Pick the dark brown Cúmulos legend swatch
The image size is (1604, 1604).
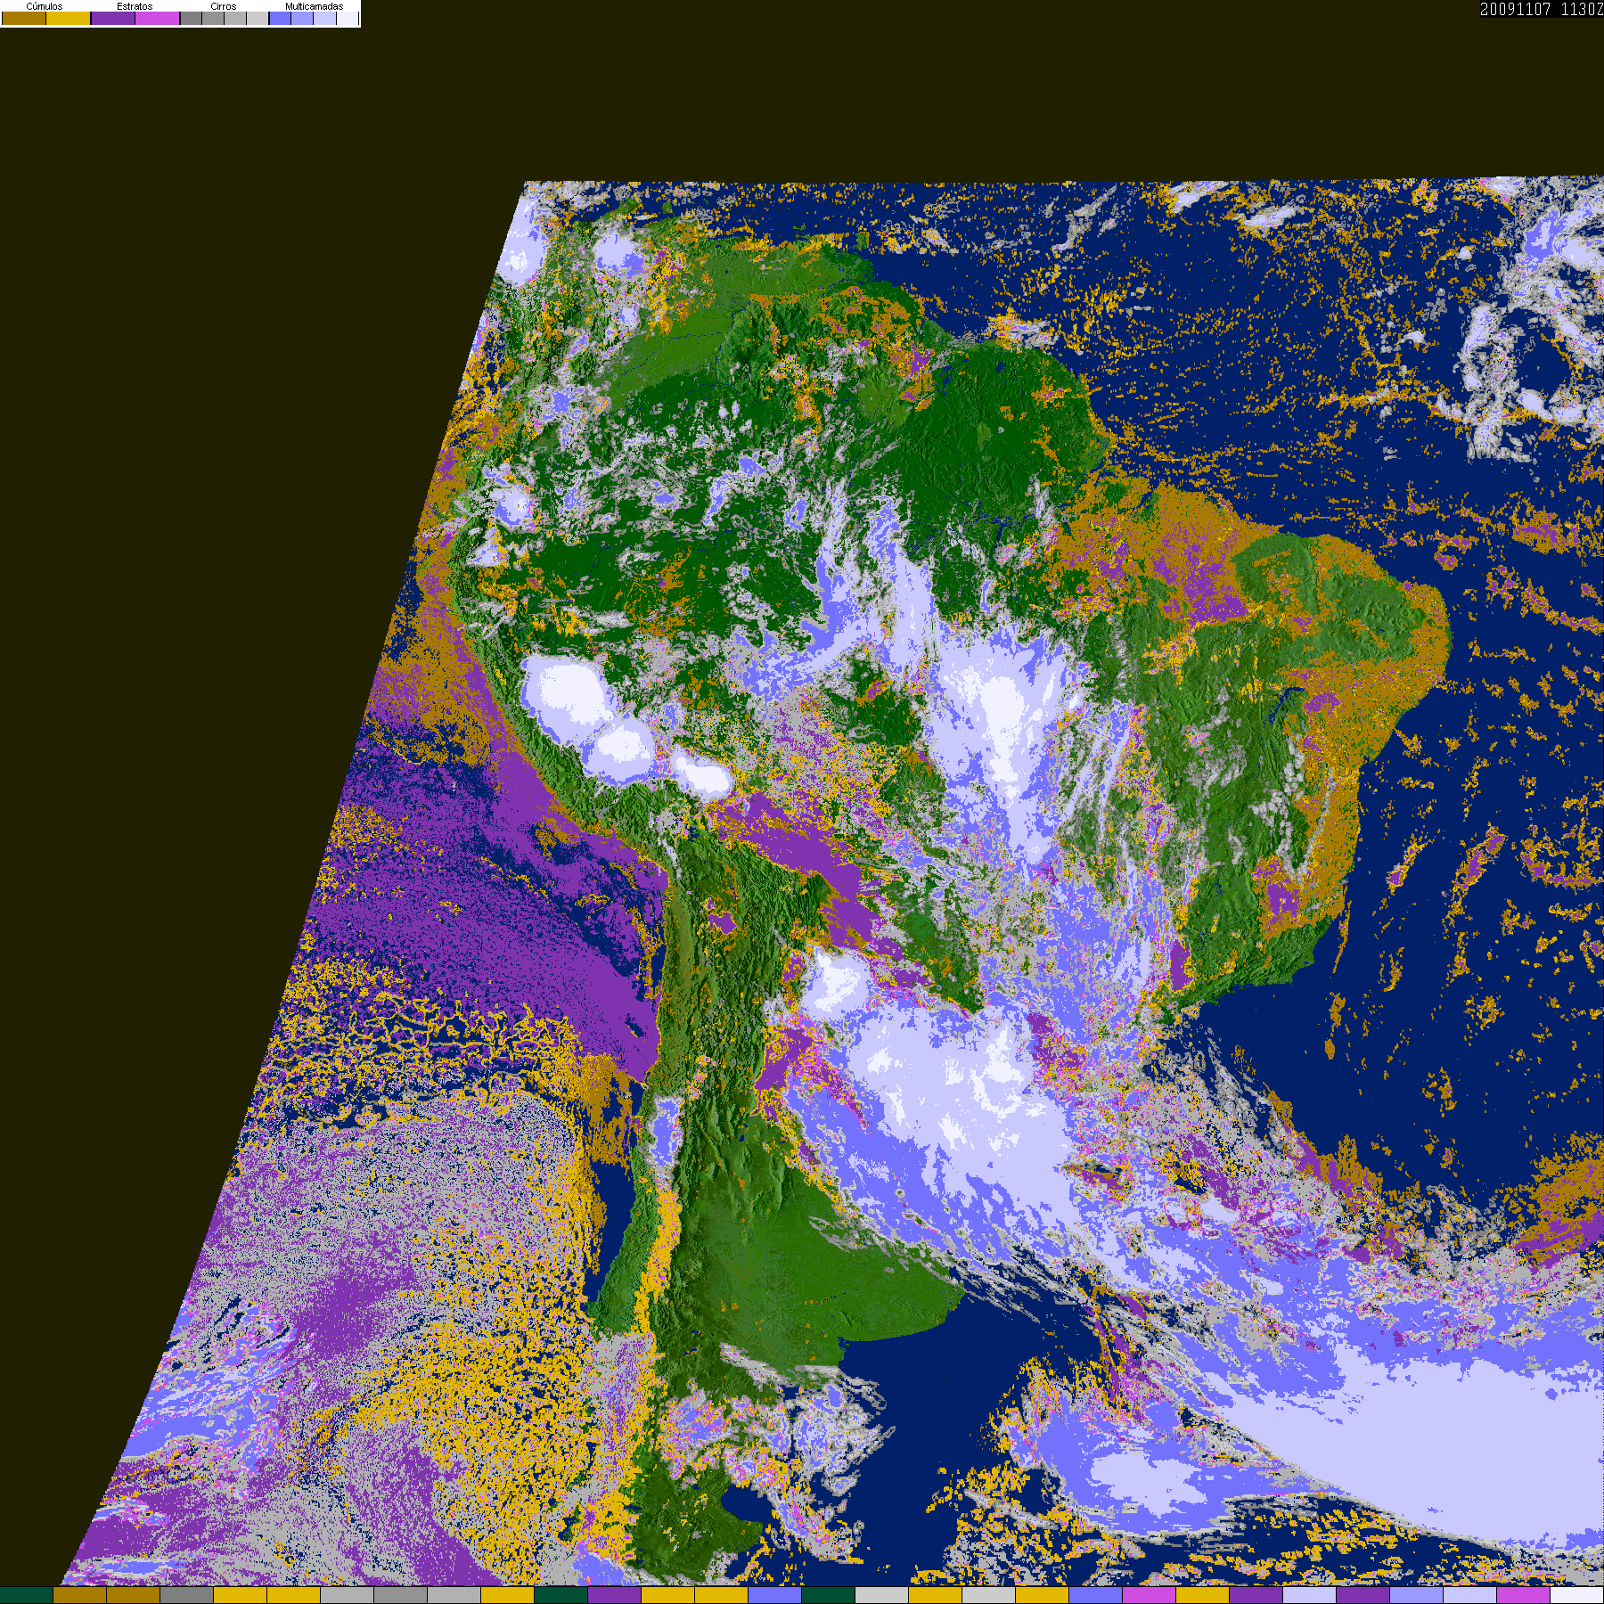[24, 18]
